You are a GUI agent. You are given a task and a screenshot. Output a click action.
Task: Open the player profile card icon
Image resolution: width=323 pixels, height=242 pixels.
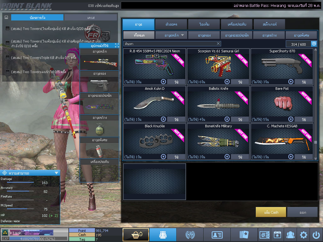[x=217, y=234]
